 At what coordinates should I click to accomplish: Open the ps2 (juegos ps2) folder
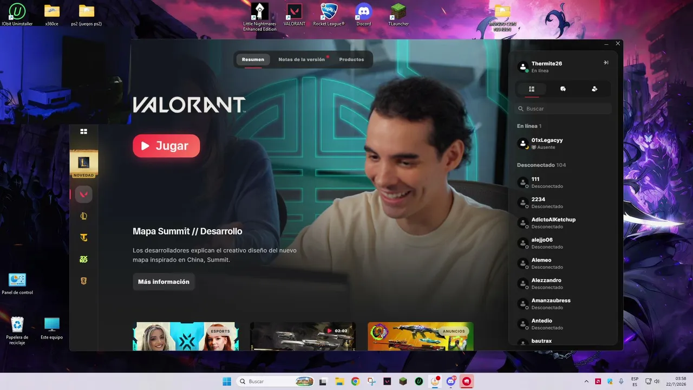(87, 15)
